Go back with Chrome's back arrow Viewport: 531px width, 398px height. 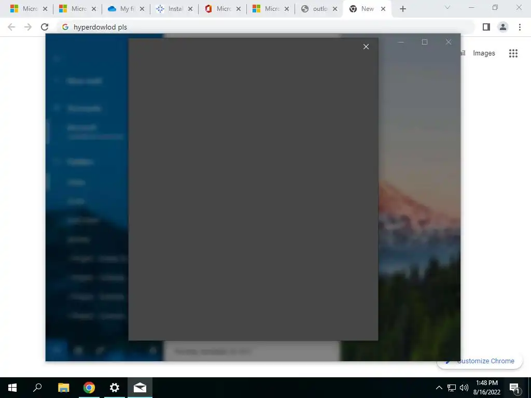(11, 27)
